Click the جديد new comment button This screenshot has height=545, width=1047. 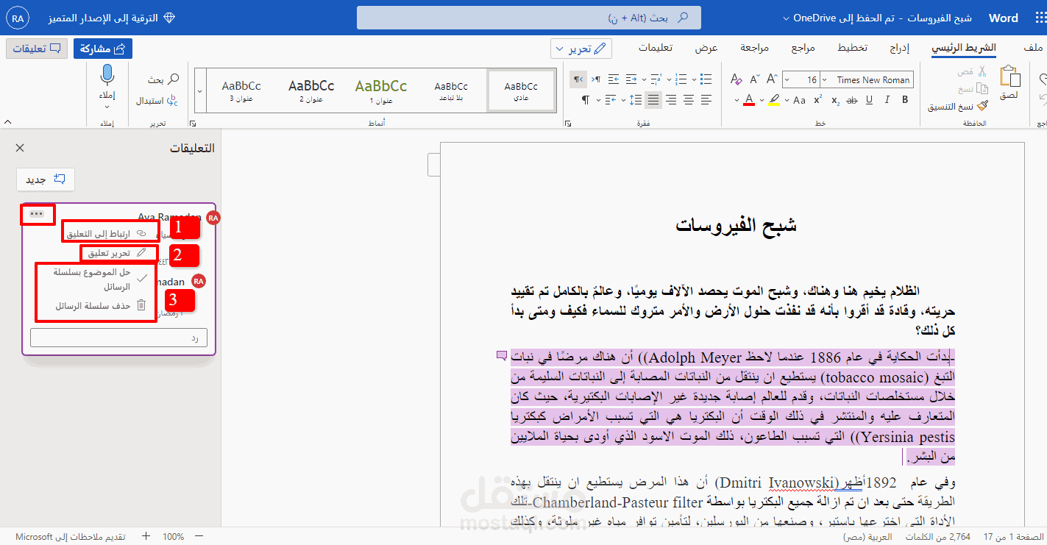46,179
